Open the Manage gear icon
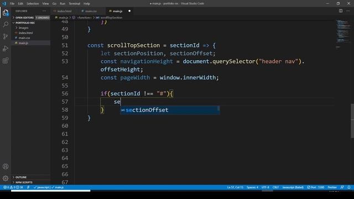 pos(6,179)
